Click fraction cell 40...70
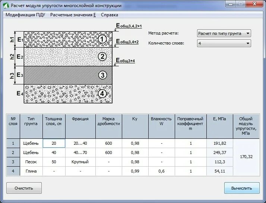266x203 pixels. pyautogui.click(x=80, y=153)
